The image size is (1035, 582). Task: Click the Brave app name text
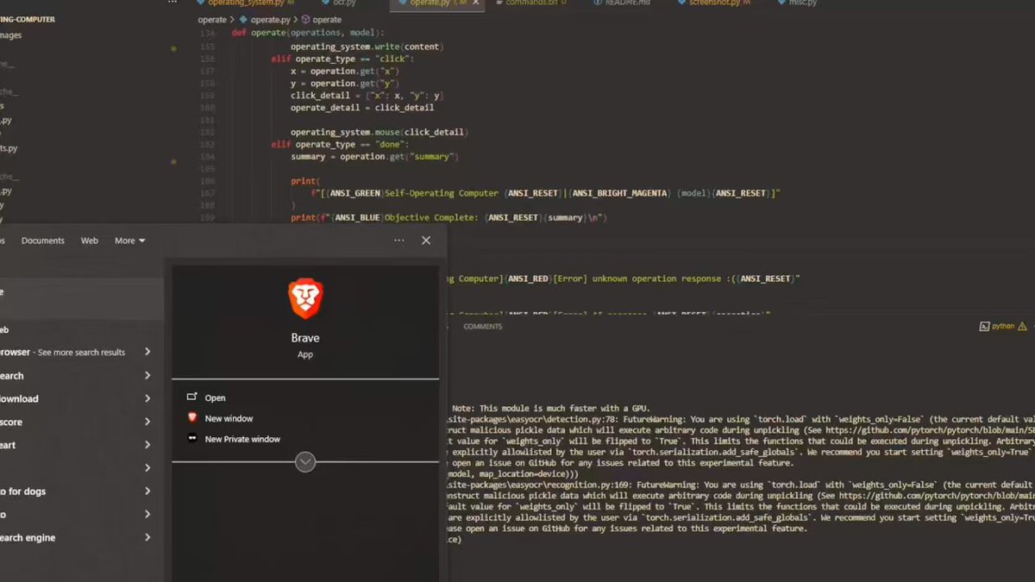coord(305,339)
